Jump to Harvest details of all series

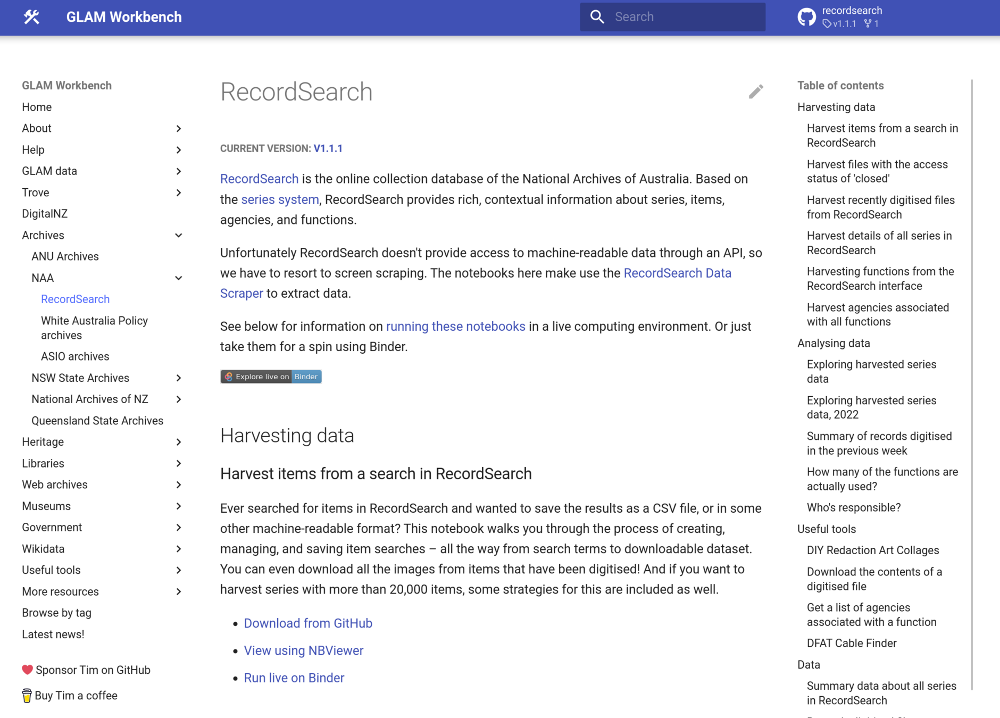click(x=879, y=243)
